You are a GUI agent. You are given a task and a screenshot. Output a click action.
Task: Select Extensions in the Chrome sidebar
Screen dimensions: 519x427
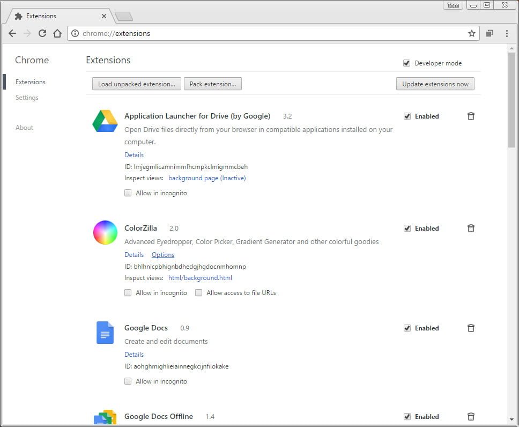click(x=31, y=82)
